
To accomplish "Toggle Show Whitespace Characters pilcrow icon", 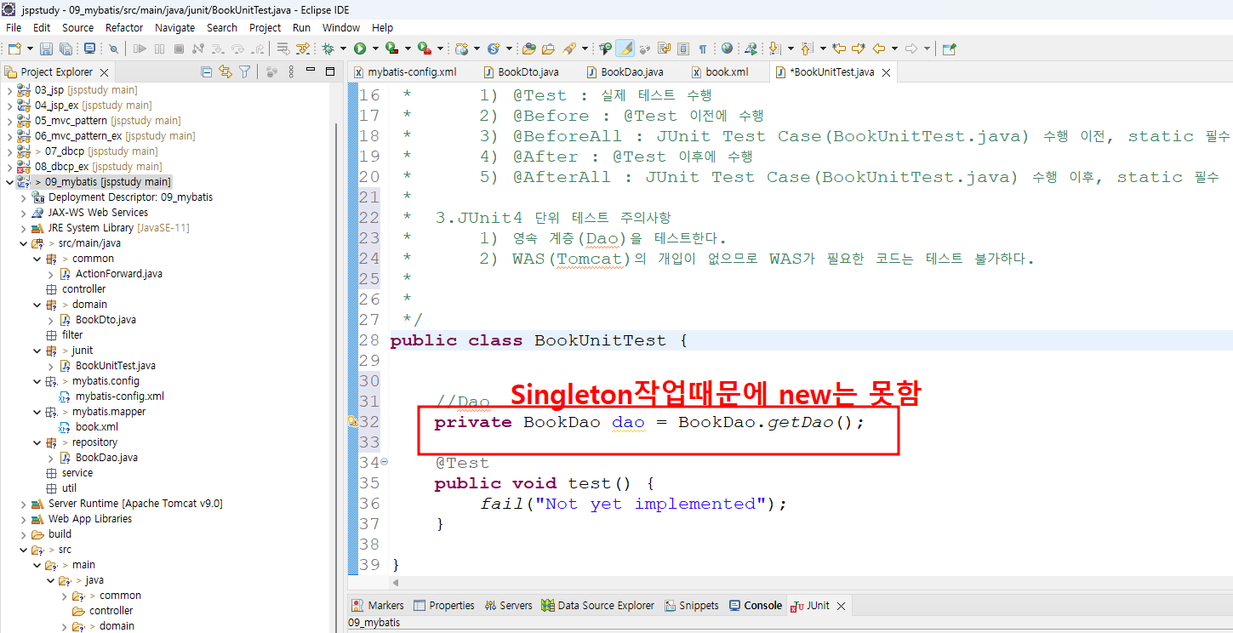I will [702, 49].
